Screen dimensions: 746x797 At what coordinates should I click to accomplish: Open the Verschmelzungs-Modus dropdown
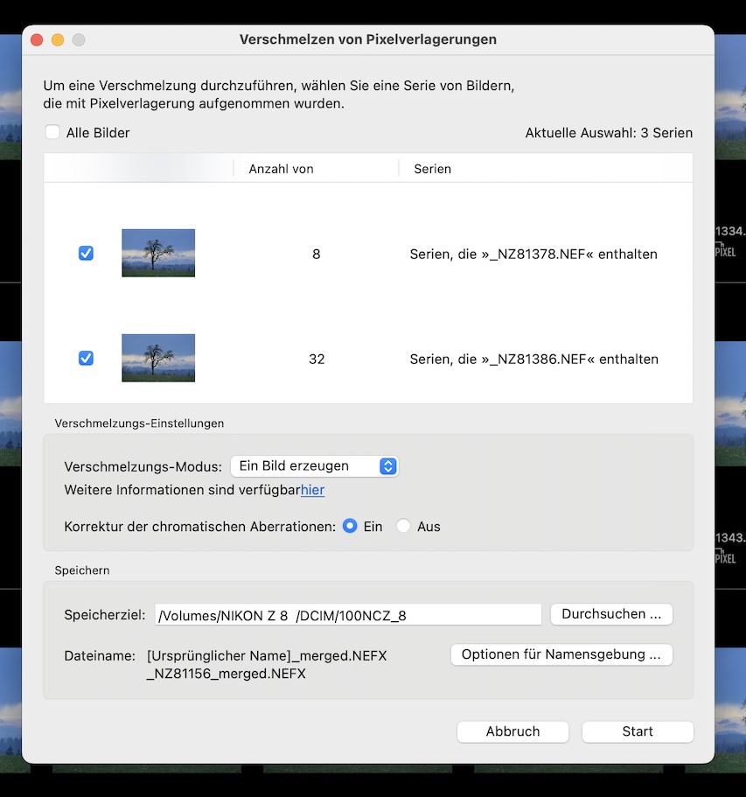point(314,466)
